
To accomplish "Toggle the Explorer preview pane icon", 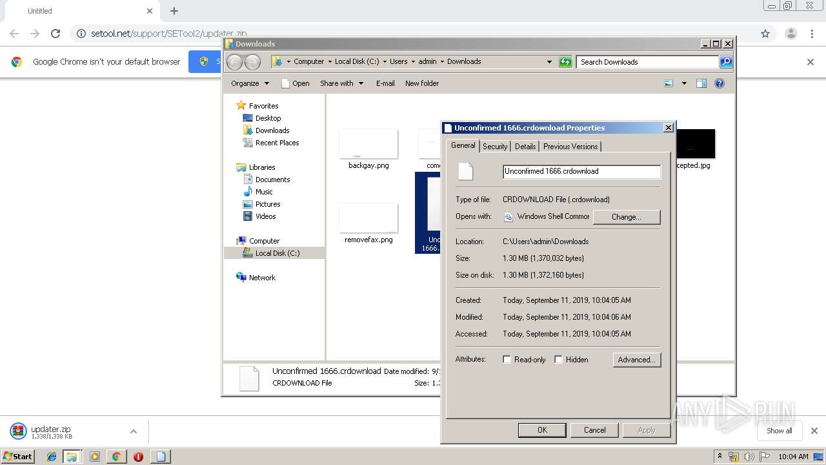I will pos(701,83).
